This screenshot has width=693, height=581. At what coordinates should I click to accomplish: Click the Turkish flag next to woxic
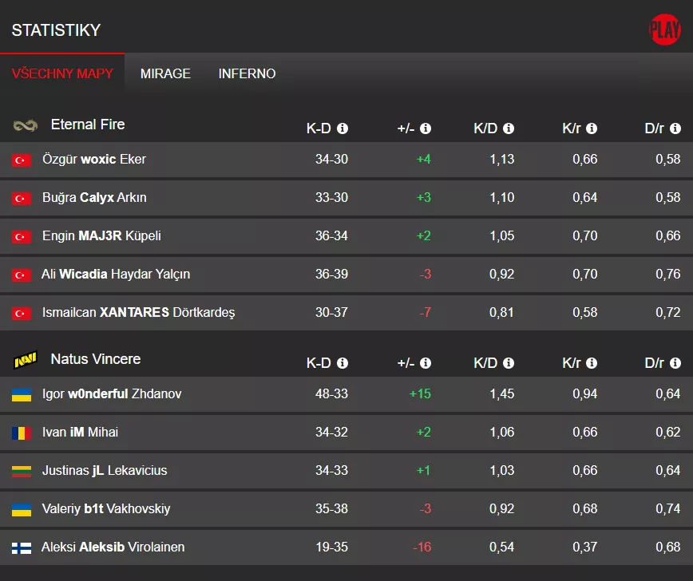(21, 160)
